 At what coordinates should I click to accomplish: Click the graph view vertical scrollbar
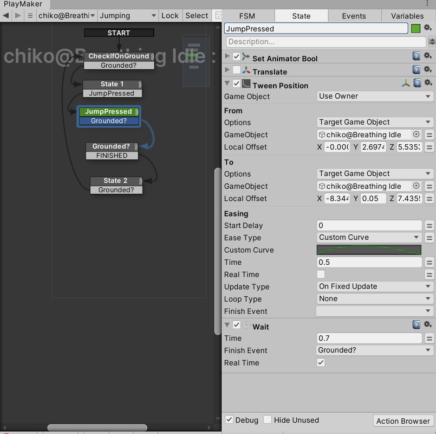point(217,251)
